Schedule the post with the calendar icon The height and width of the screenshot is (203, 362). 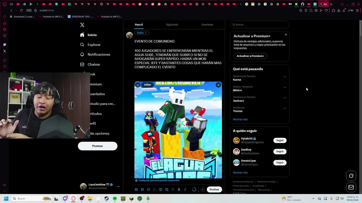(x=167, y=189)
